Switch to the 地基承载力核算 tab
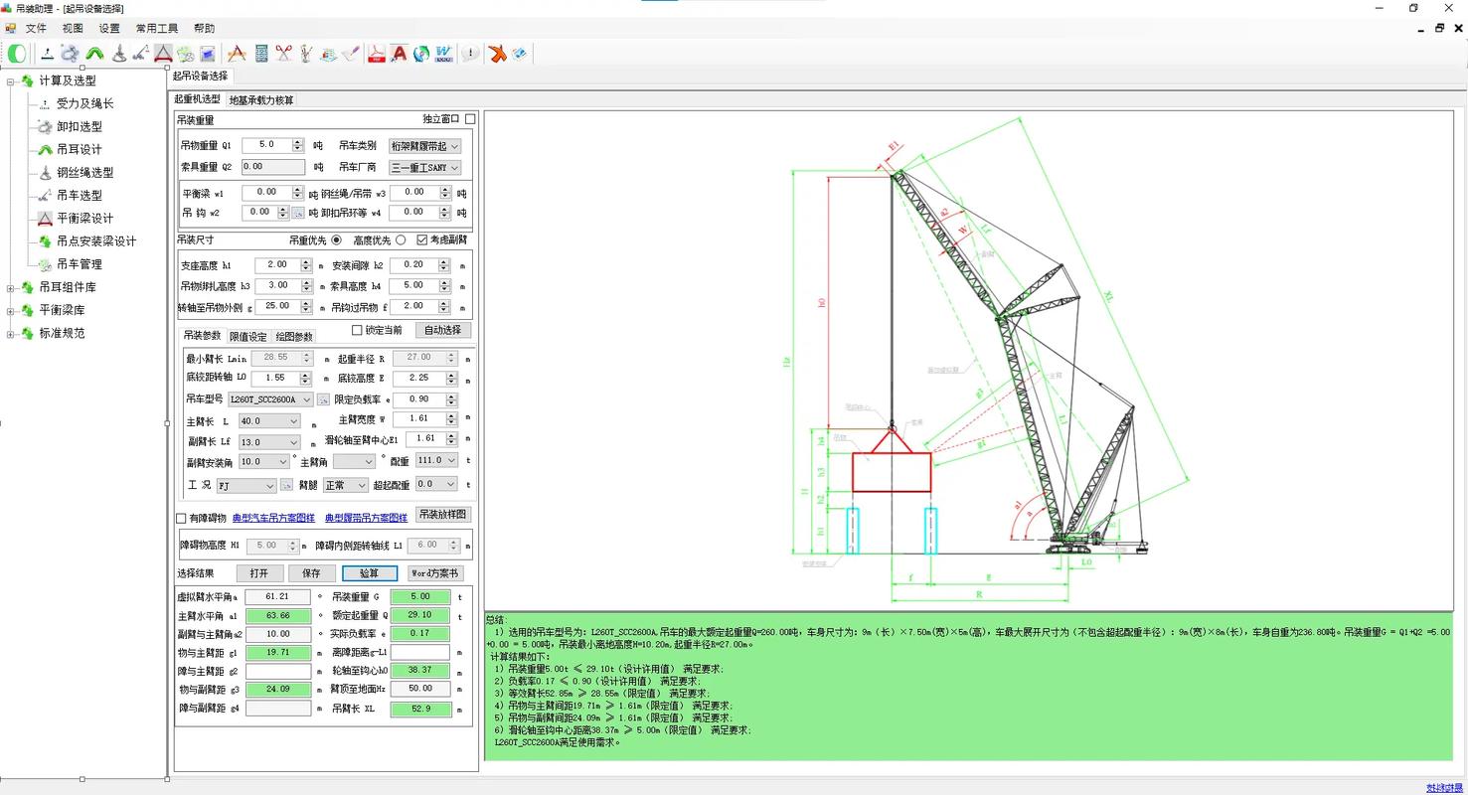Image resolution: width=1468 pixels, height=795 pixels. 261,99
